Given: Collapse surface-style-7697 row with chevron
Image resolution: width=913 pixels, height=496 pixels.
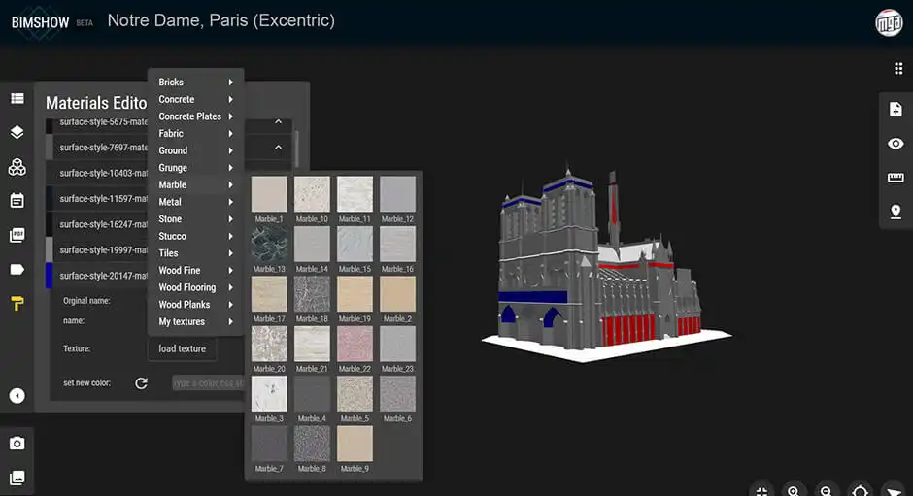Looking at the screenshot, I should [279, 148].
